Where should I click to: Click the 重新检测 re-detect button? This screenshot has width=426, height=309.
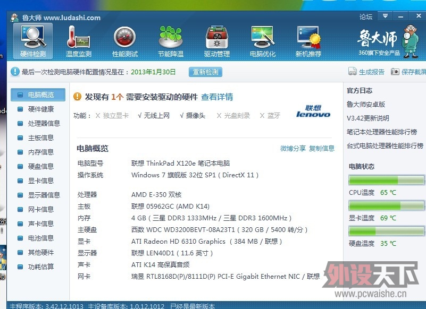(x=205, y=72)
